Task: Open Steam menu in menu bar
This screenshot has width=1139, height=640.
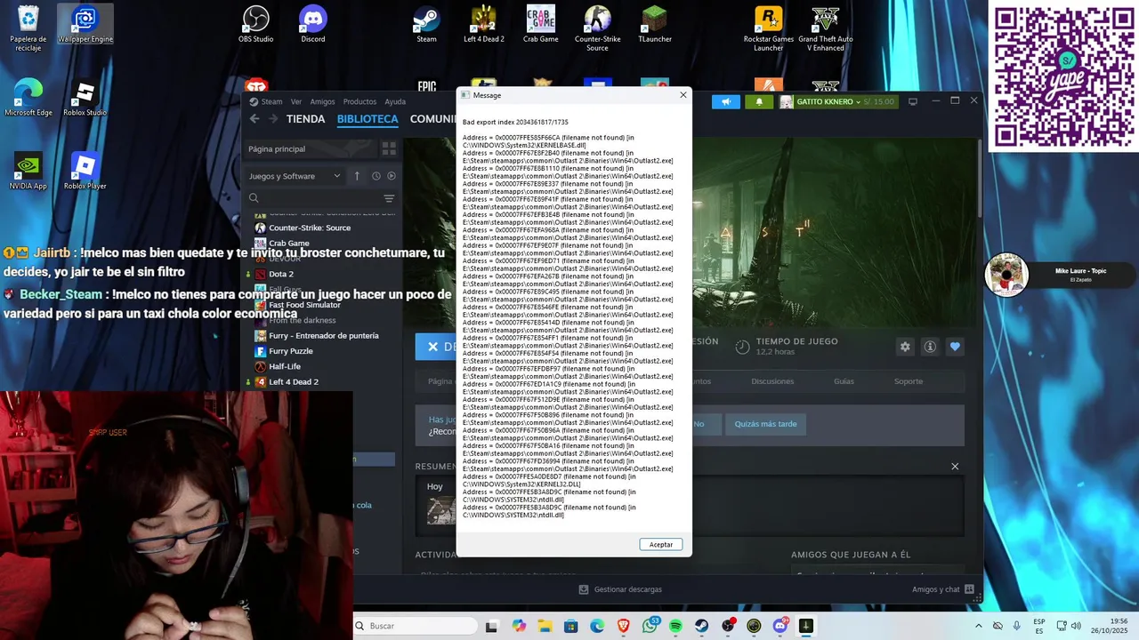Action: pyautogui.click(x=265, y=101)
